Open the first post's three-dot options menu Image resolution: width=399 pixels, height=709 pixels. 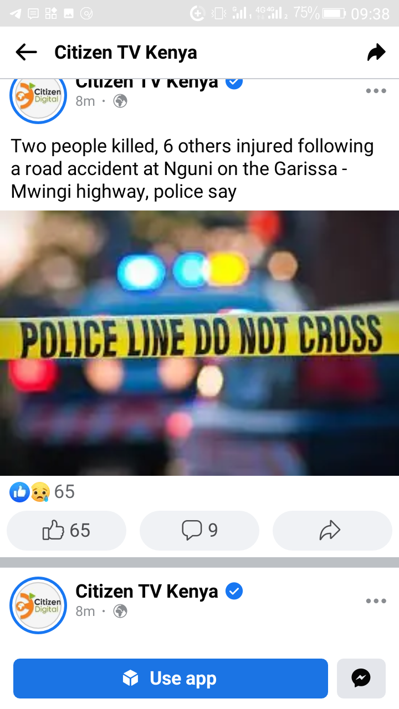(376, 91)
